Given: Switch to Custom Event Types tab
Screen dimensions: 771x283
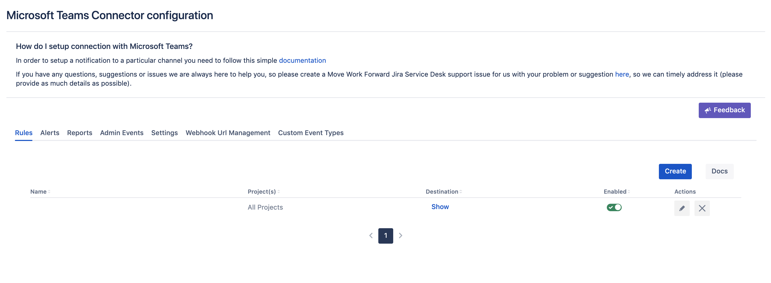Looking at the screenshot, I should pyautogui.click(x=311, y=133).
